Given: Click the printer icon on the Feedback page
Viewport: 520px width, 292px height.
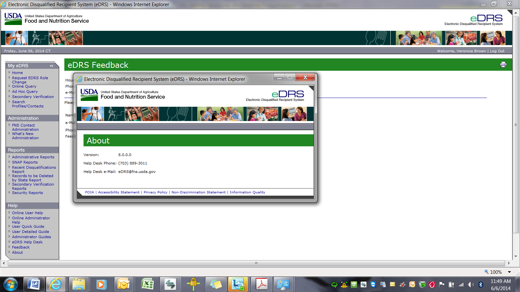Looking at the screenshot, I should click(x=503, y=65).
